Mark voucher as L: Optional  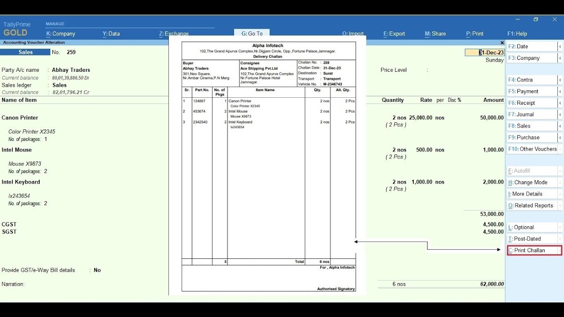532,227
